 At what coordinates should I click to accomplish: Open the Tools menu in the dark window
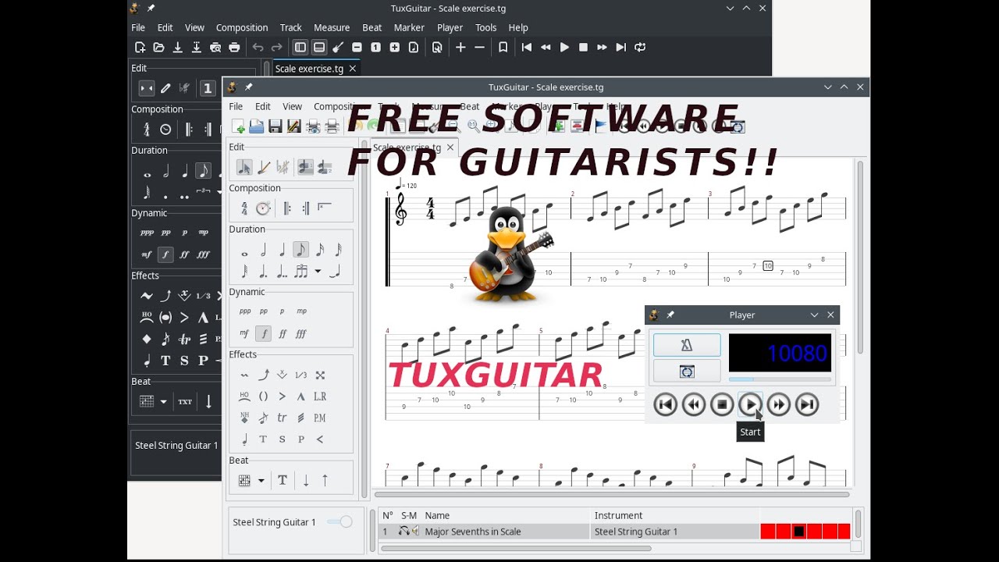point(485,27)
